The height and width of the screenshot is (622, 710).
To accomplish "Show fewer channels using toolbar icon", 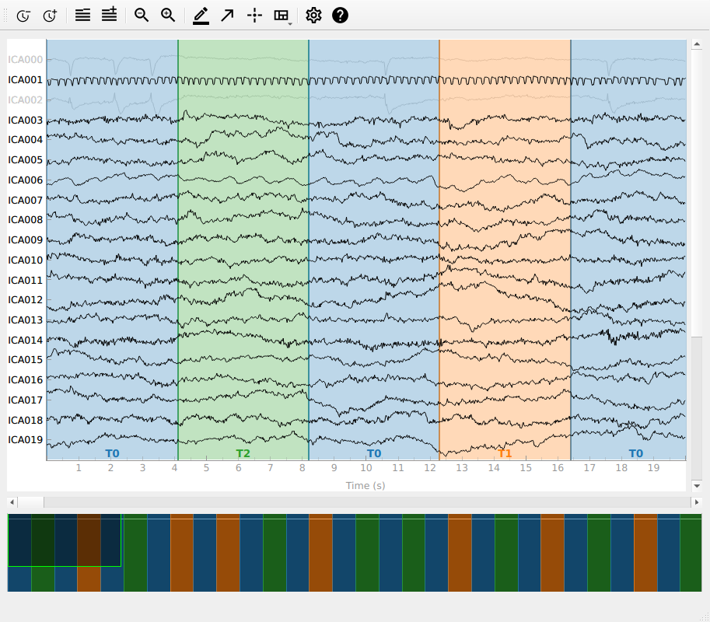I will tap(82, 15).
